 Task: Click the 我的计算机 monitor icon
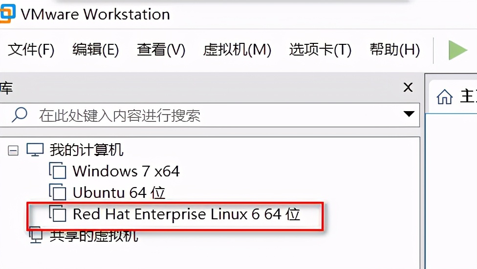[35, 150]
